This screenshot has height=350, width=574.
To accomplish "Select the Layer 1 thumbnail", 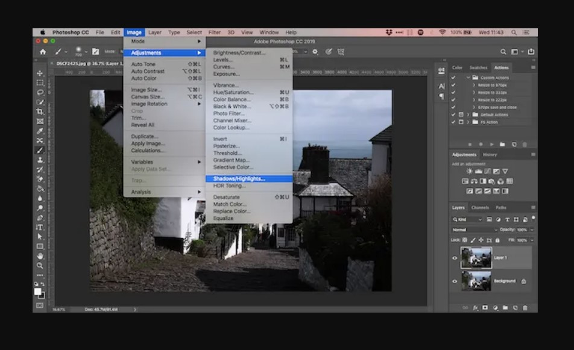I will point(476,258).
